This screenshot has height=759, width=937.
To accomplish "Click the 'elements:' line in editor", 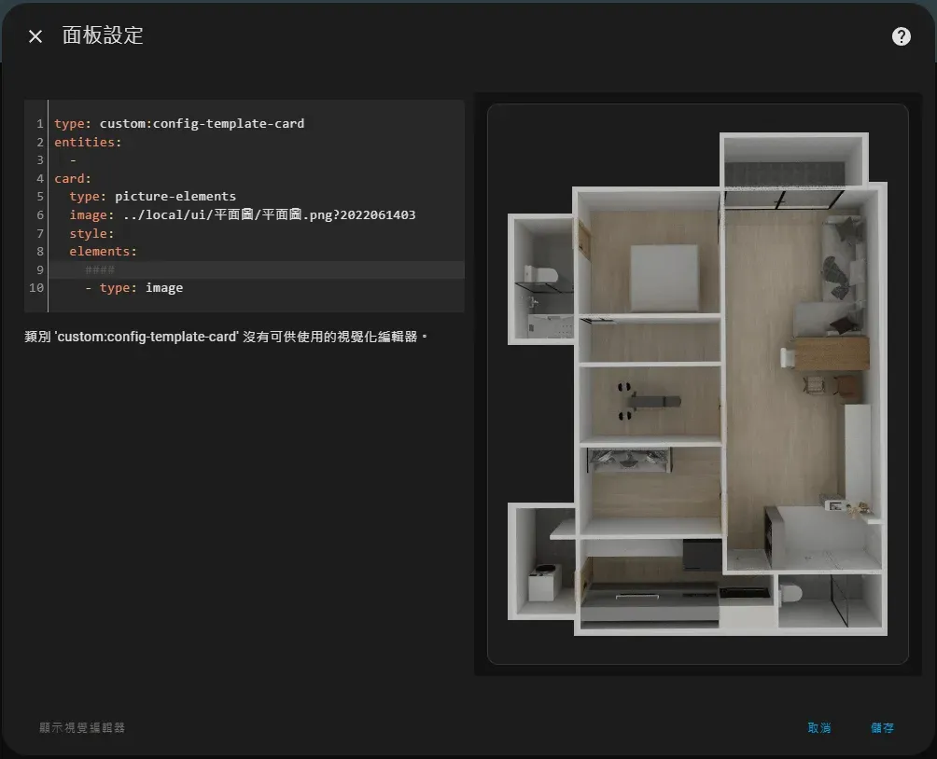I will (103, 251).
